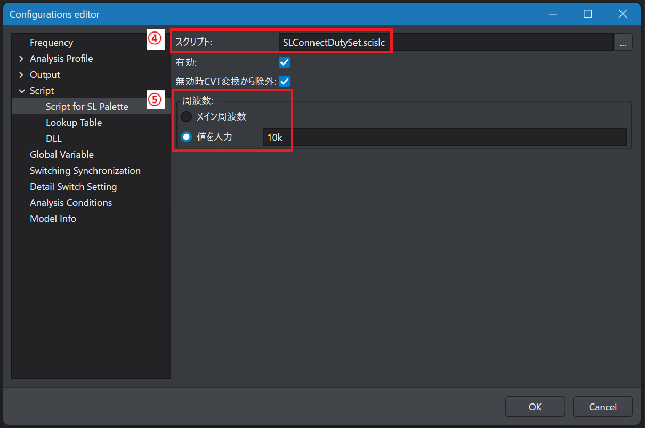Select Script for SL Palette
Screen dimensions: 645x428
coord(87,107)
